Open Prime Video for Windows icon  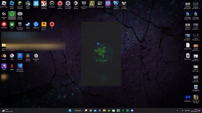pyautogui.click(x=20, y=68)
